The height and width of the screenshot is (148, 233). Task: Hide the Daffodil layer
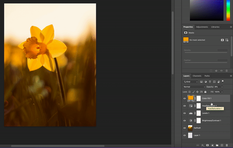[x=184, y=128]
